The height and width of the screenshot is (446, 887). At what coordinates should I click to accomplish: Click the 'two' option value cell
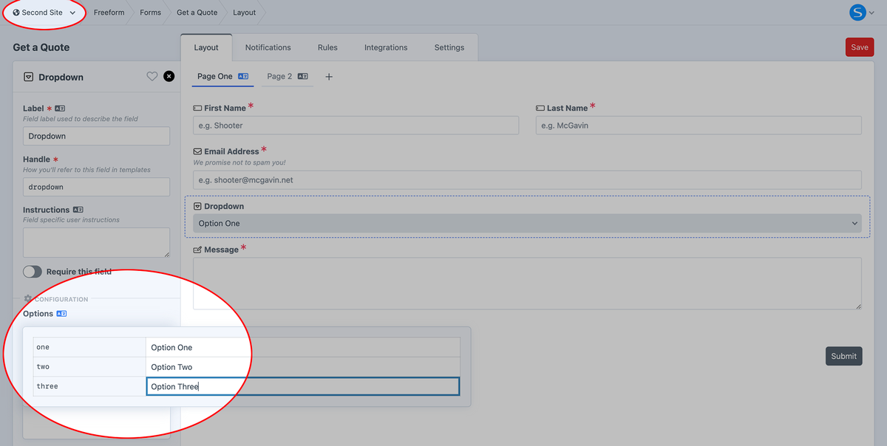click(89, 367)
